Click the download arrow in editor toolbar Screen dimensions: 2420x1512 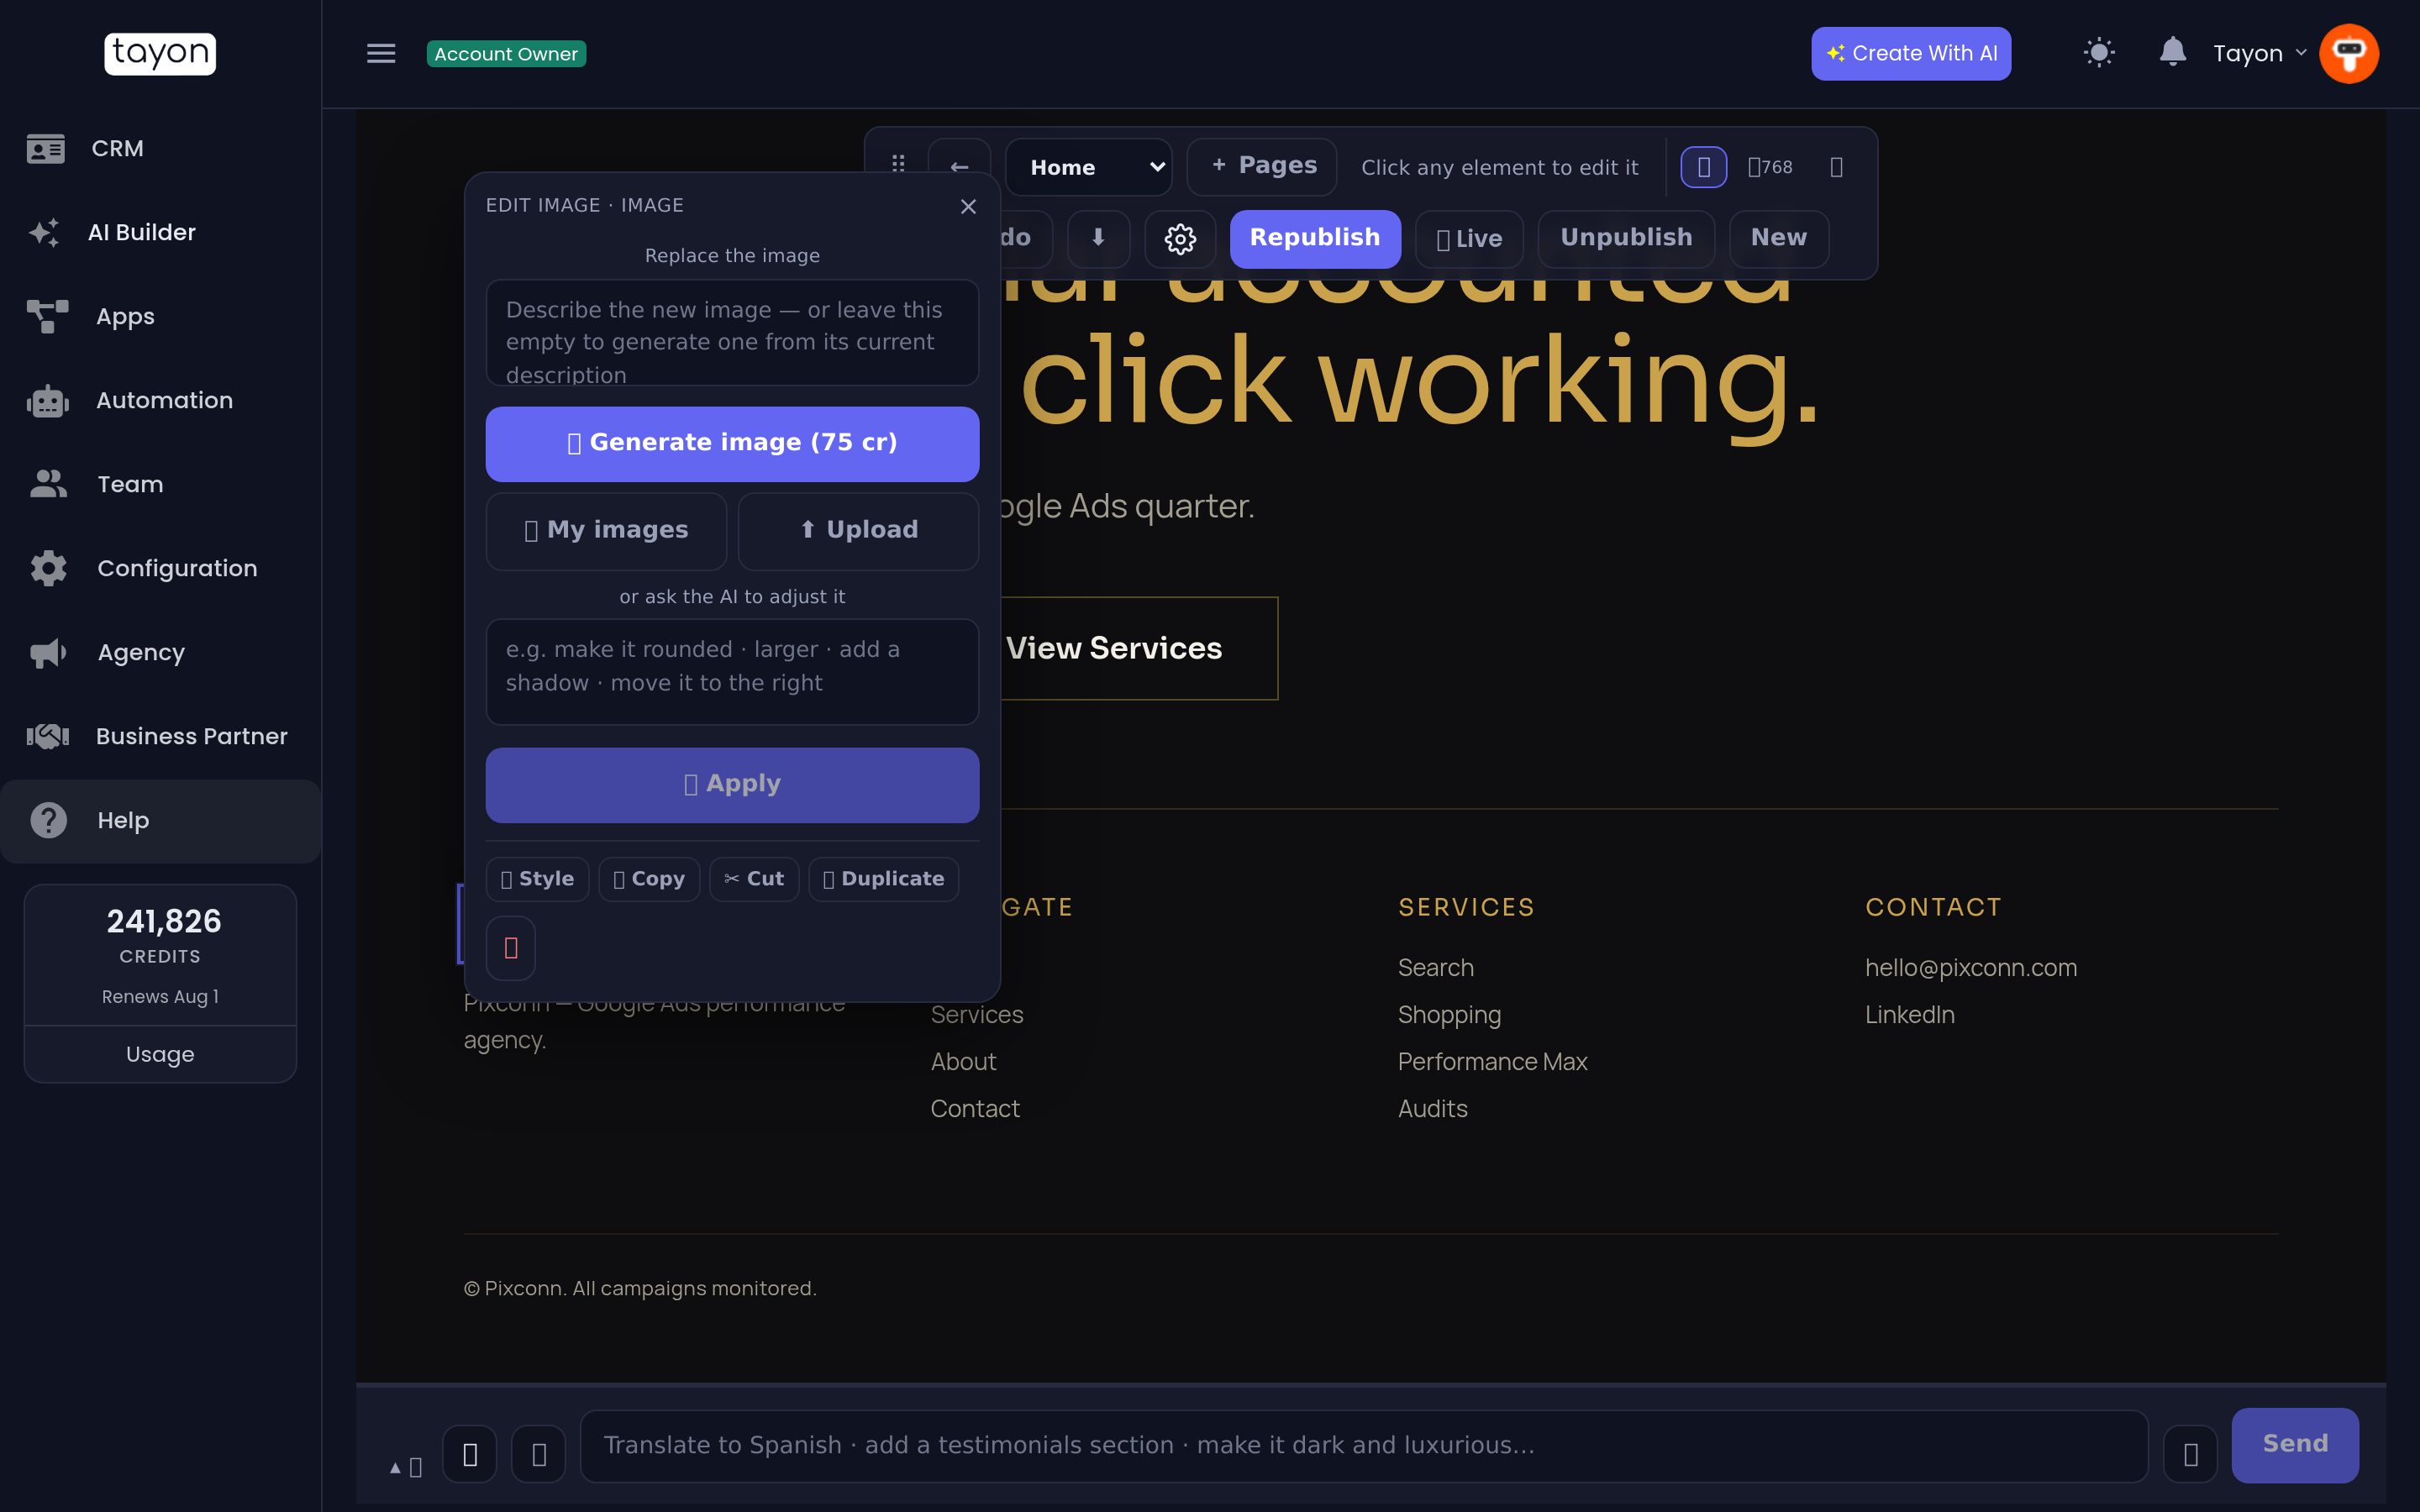pyautogui.click(x=1098, y=238)
